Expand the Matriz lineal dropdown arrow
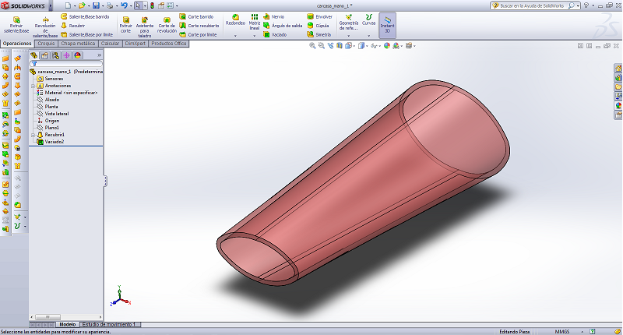Screen dimensions: 623x335 (255, 36)
